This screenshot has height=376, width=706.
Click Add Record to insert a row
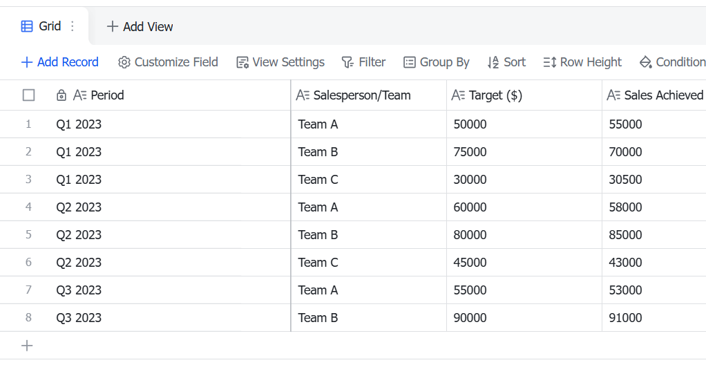(x=60, y=62)
